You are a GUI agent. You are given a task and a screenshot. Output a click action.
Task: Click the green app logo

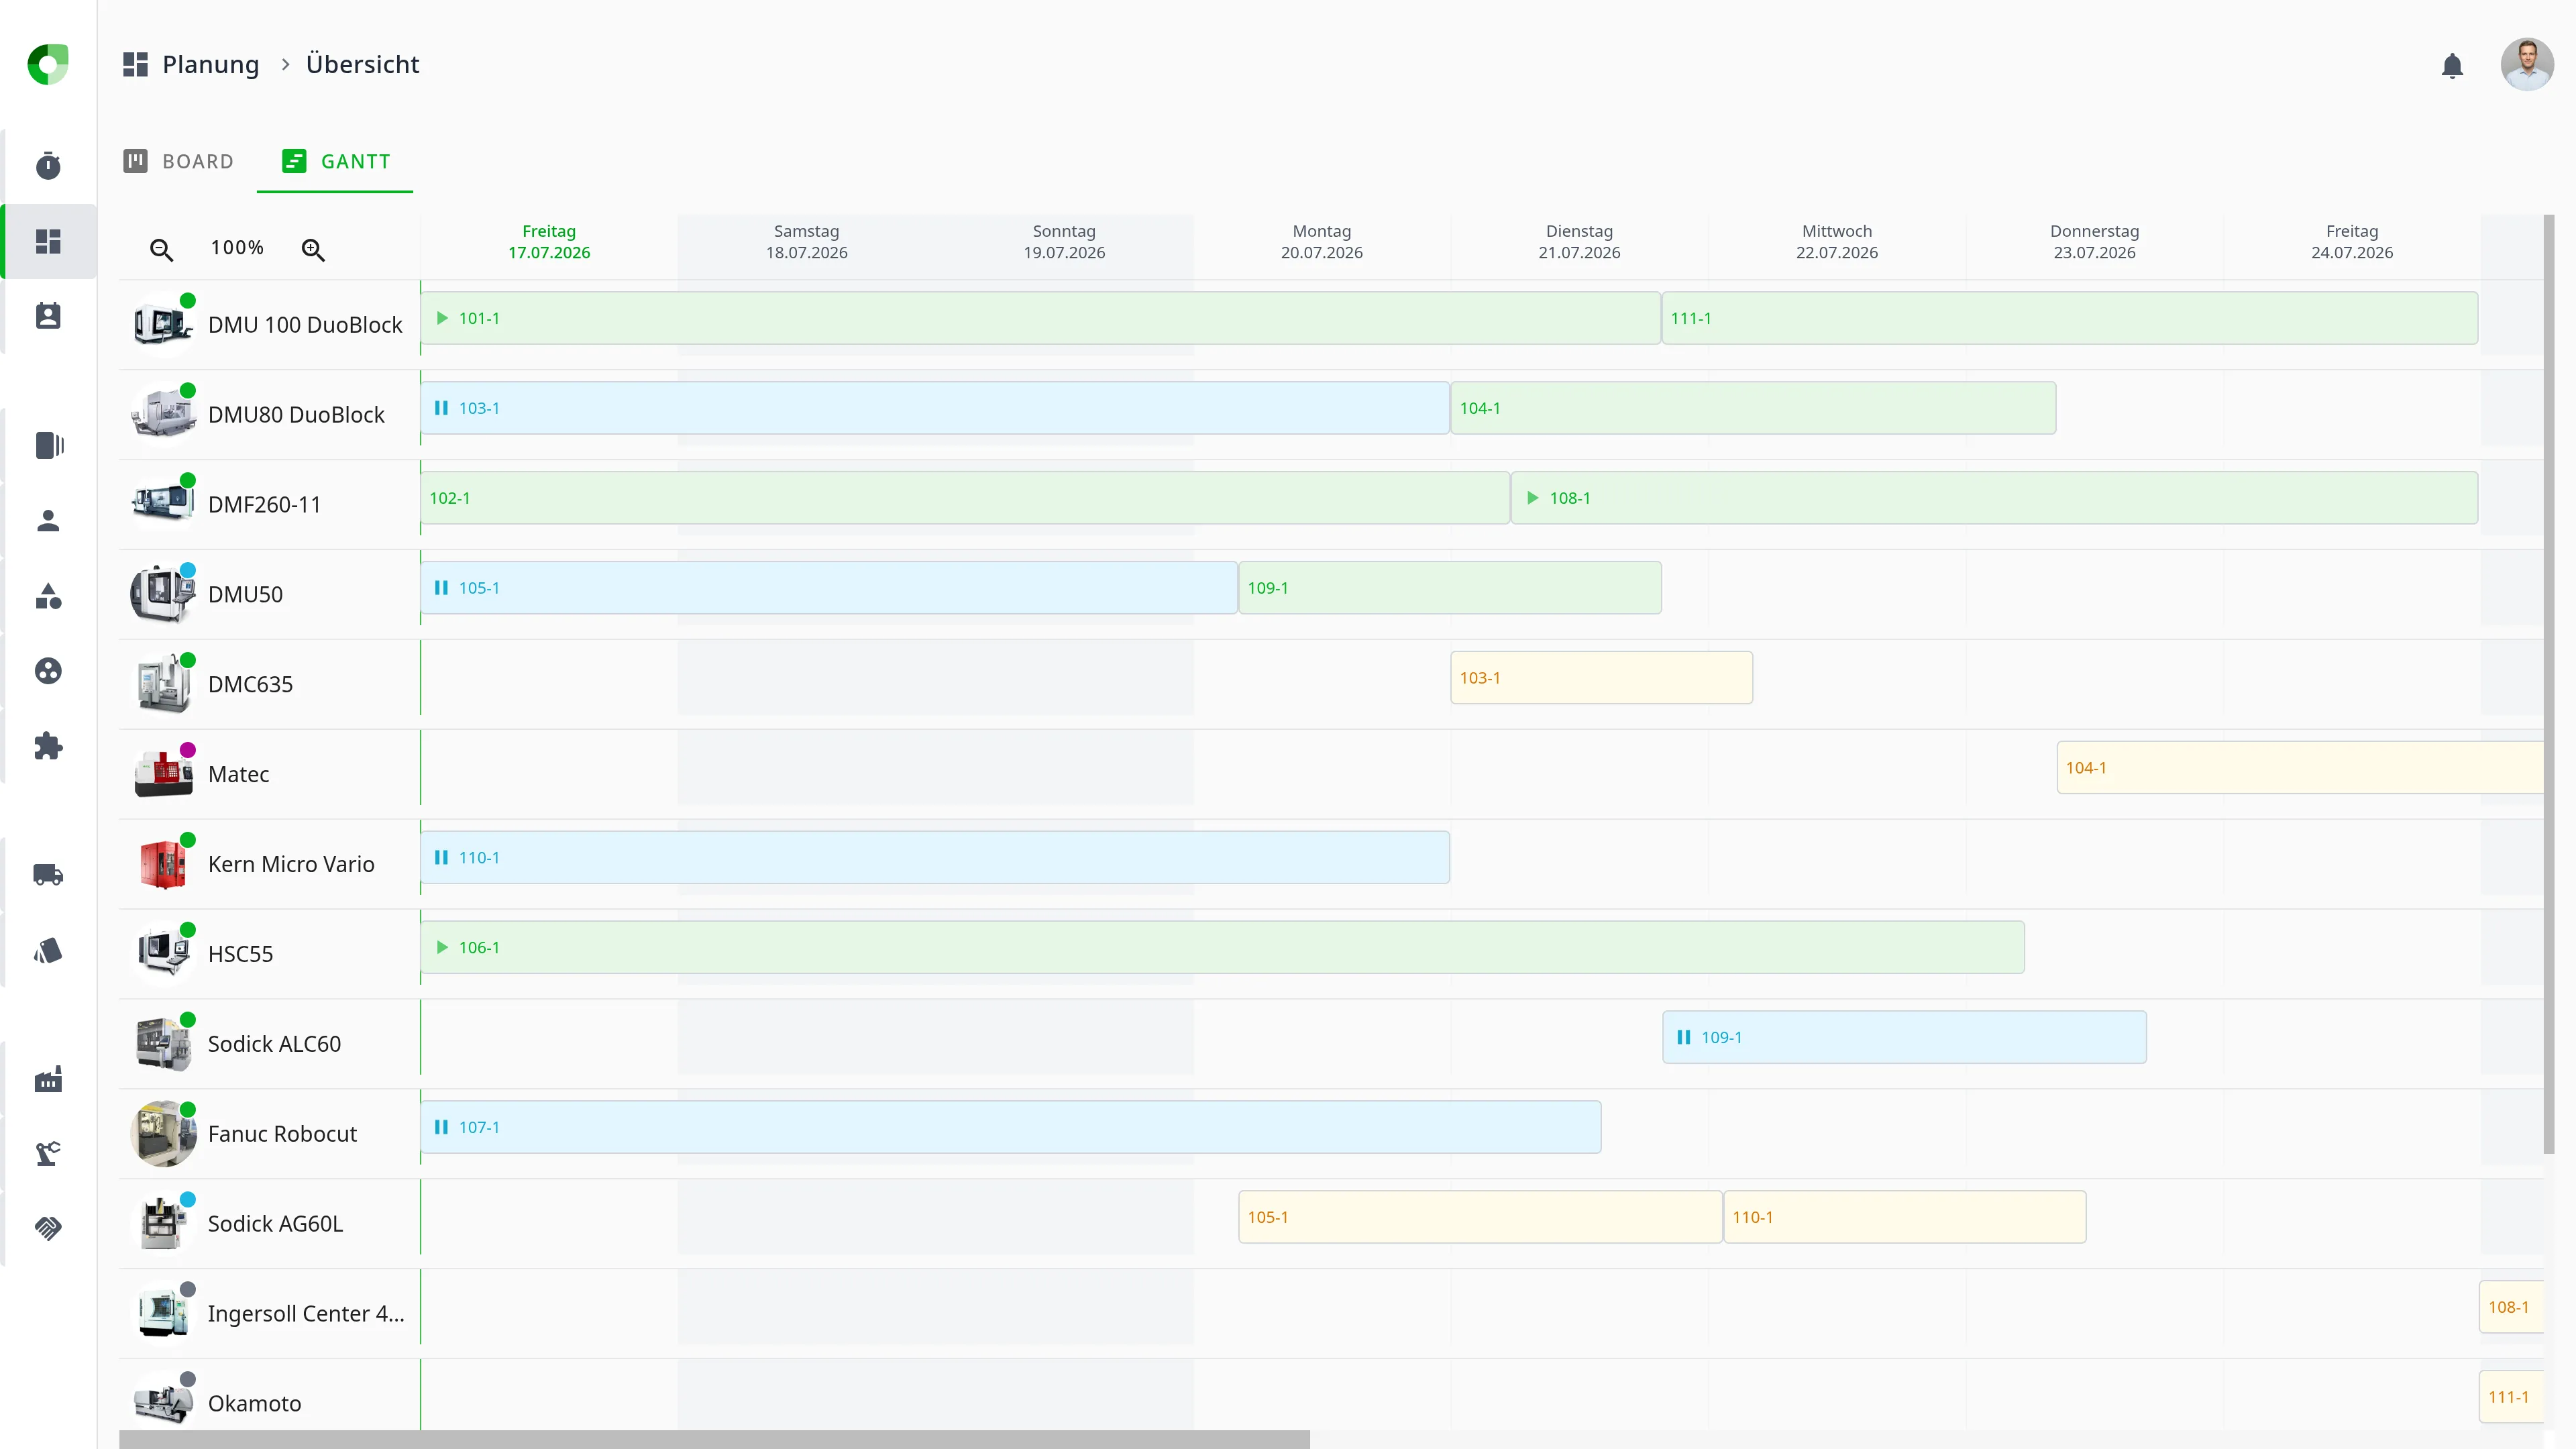click(48, 65)
